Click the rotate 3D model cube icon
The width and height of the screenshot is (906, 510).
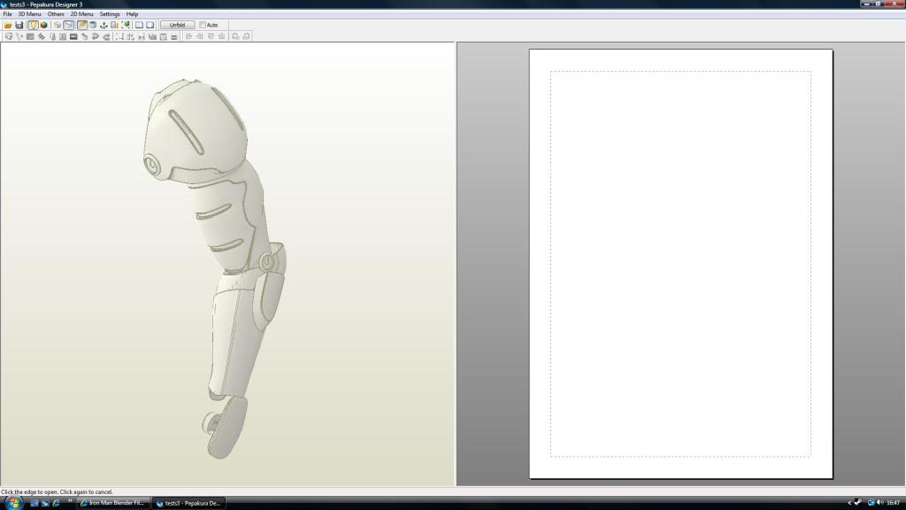pos(58,25)
